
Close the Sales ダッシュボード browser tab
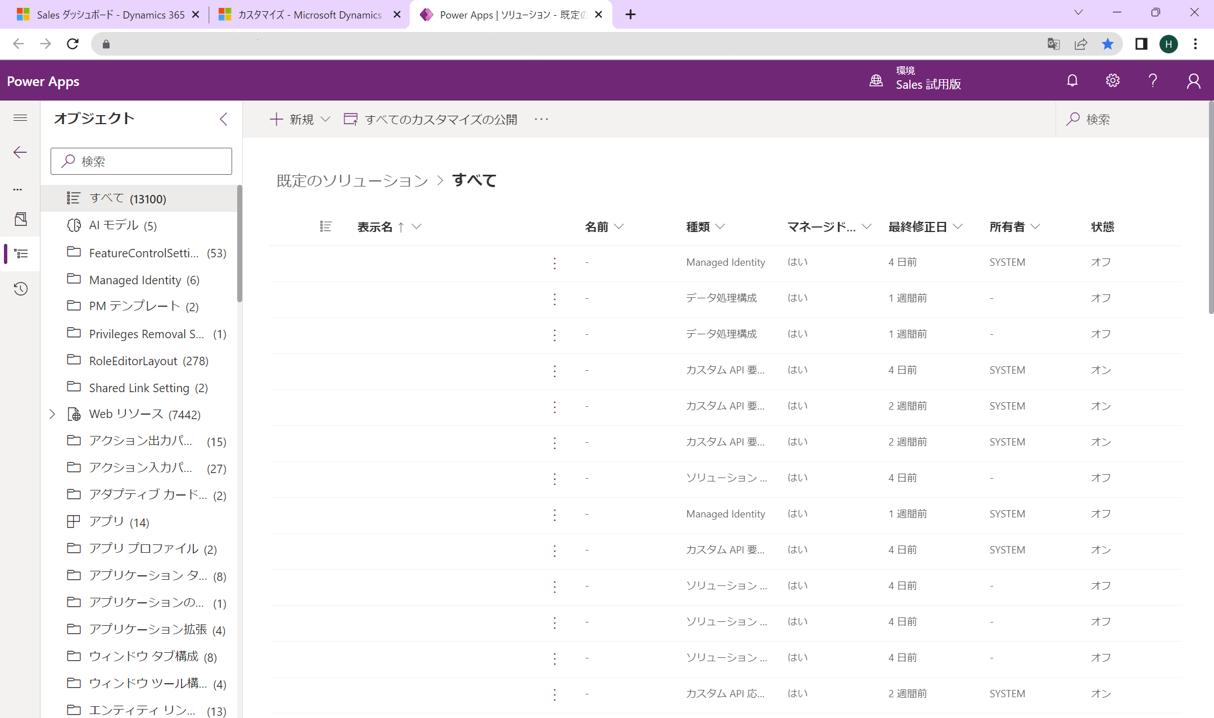point(196,15)
